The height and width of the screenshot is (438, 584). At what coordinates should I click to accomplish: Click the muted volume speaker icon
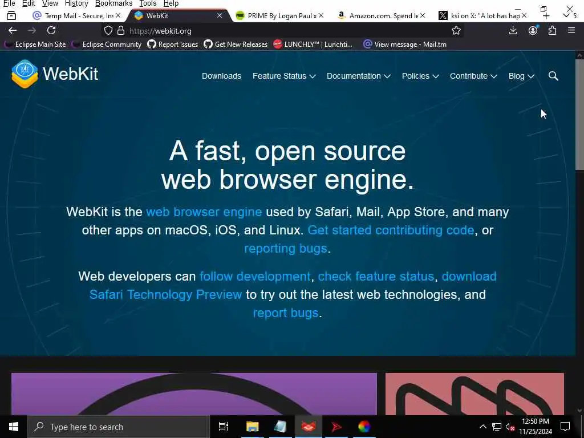click(x=510, y=427)
